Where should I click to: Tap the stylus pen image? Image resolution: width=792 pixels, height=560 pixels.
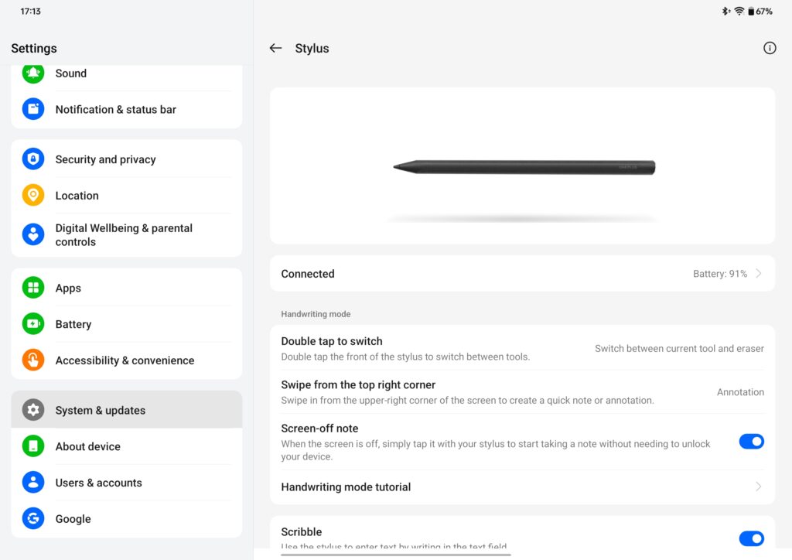pyautogui.click(x=524, y=167)
